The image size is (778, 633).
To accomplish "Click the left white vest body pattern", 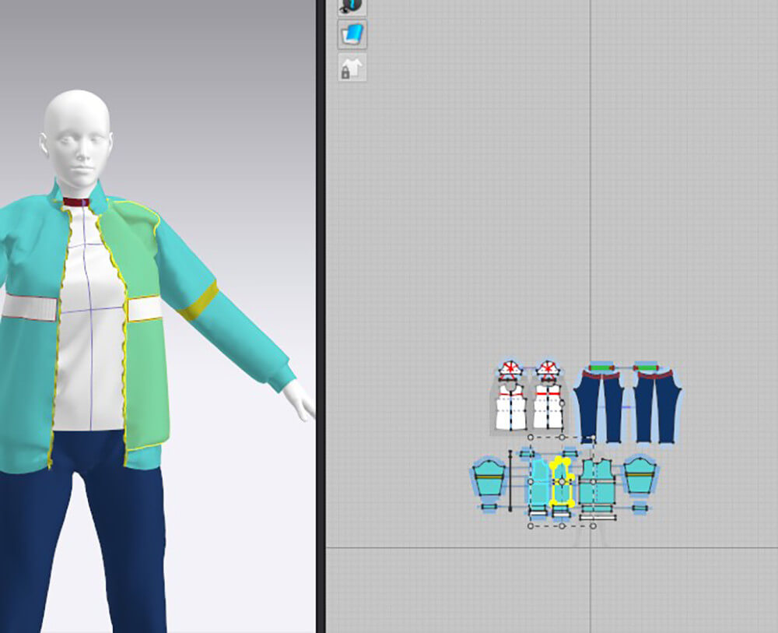I will click(x=511, y=409).
